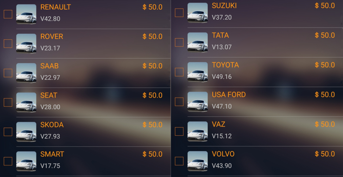Enable the SEAT checkbox

tap(8, 102)
